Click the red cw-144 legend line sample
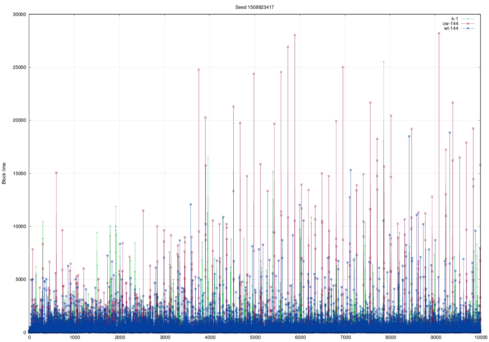Screen dimensions: 489x342 [x=468, y=23]
